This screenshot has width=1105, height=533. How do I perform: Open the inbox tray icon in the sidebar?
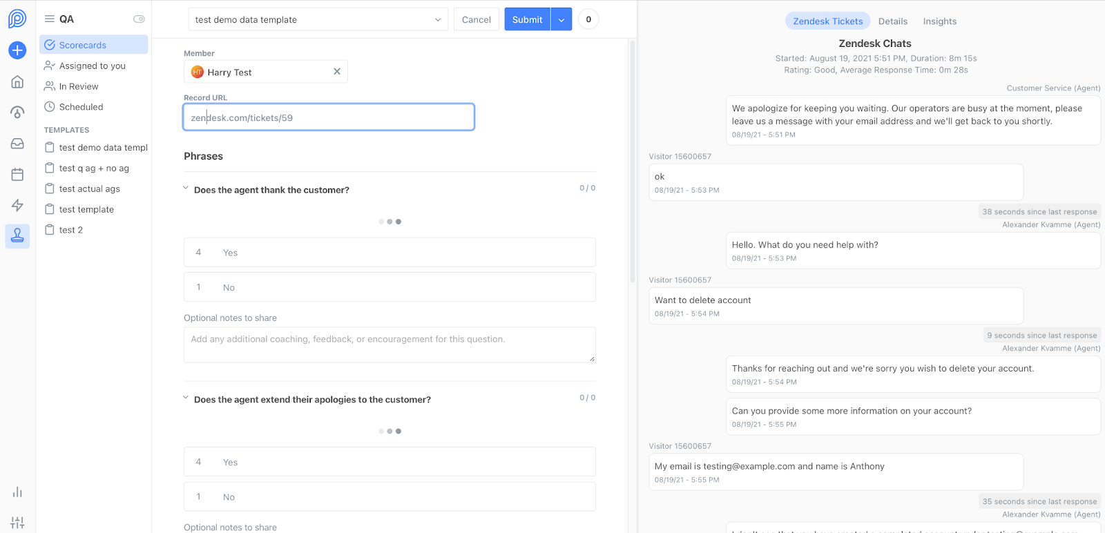(x=17, y=144)
